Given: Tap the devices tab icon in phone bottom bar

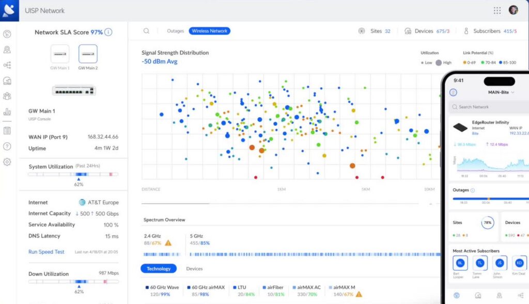Looking at the screenshot, I should pyautogui.click(x=478, y=296).
